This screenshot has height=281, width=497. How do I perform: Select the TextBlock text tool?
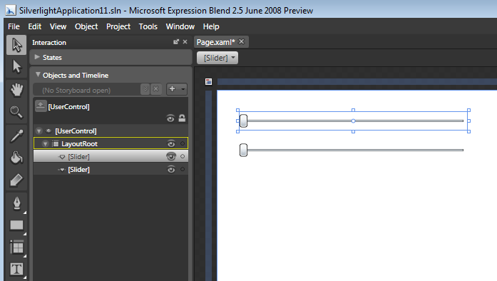coord(16,270)
